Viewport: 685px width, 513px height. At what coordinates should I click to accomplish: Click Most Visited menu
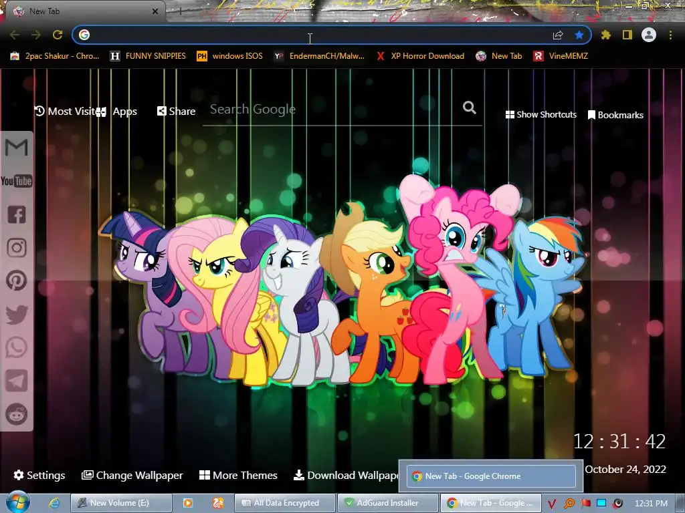click(x=66, y=112)
